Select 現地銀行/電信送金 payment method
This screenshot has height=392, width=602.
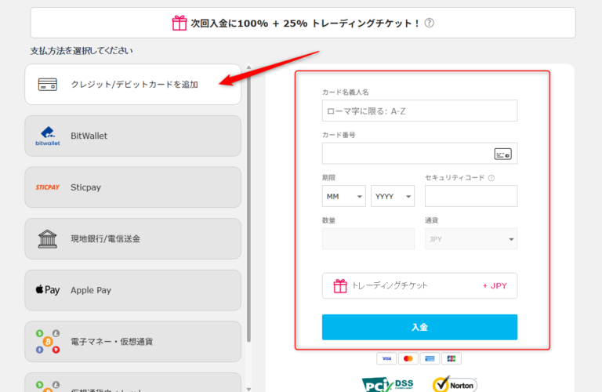click(x=132, y=239)
